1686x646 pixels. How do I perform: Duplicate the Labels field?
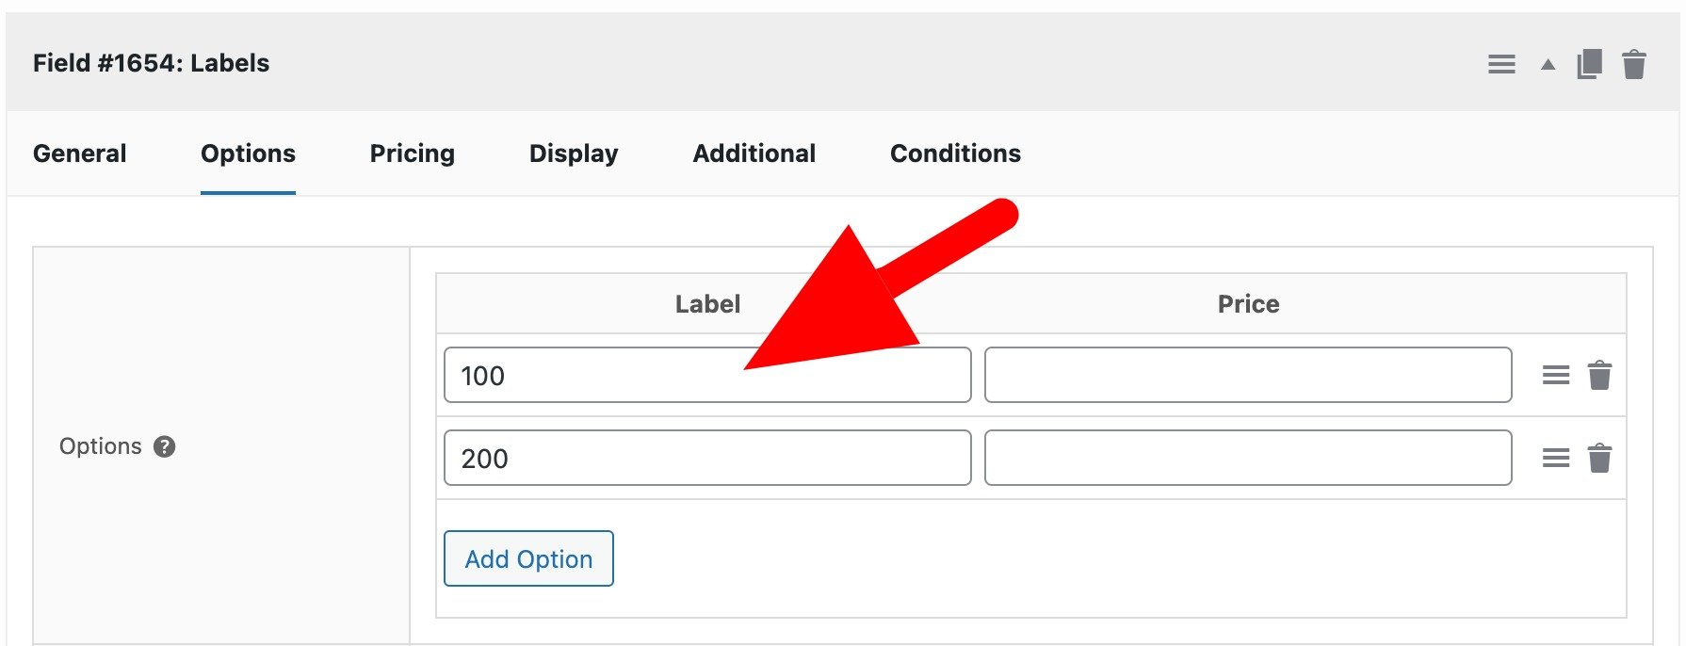pyautogui.click(x=1589, y=63)
